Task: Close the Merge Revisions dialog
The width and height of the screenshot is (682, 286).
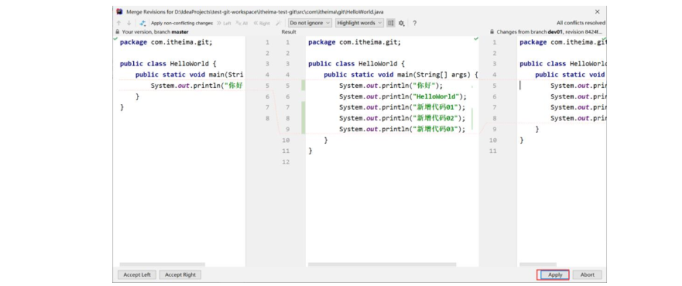Action: click(x=597, y=12)
